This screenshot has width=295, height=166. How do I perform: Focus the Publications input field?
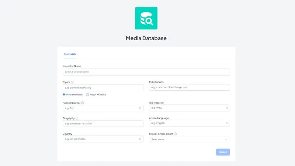[190, 87]
